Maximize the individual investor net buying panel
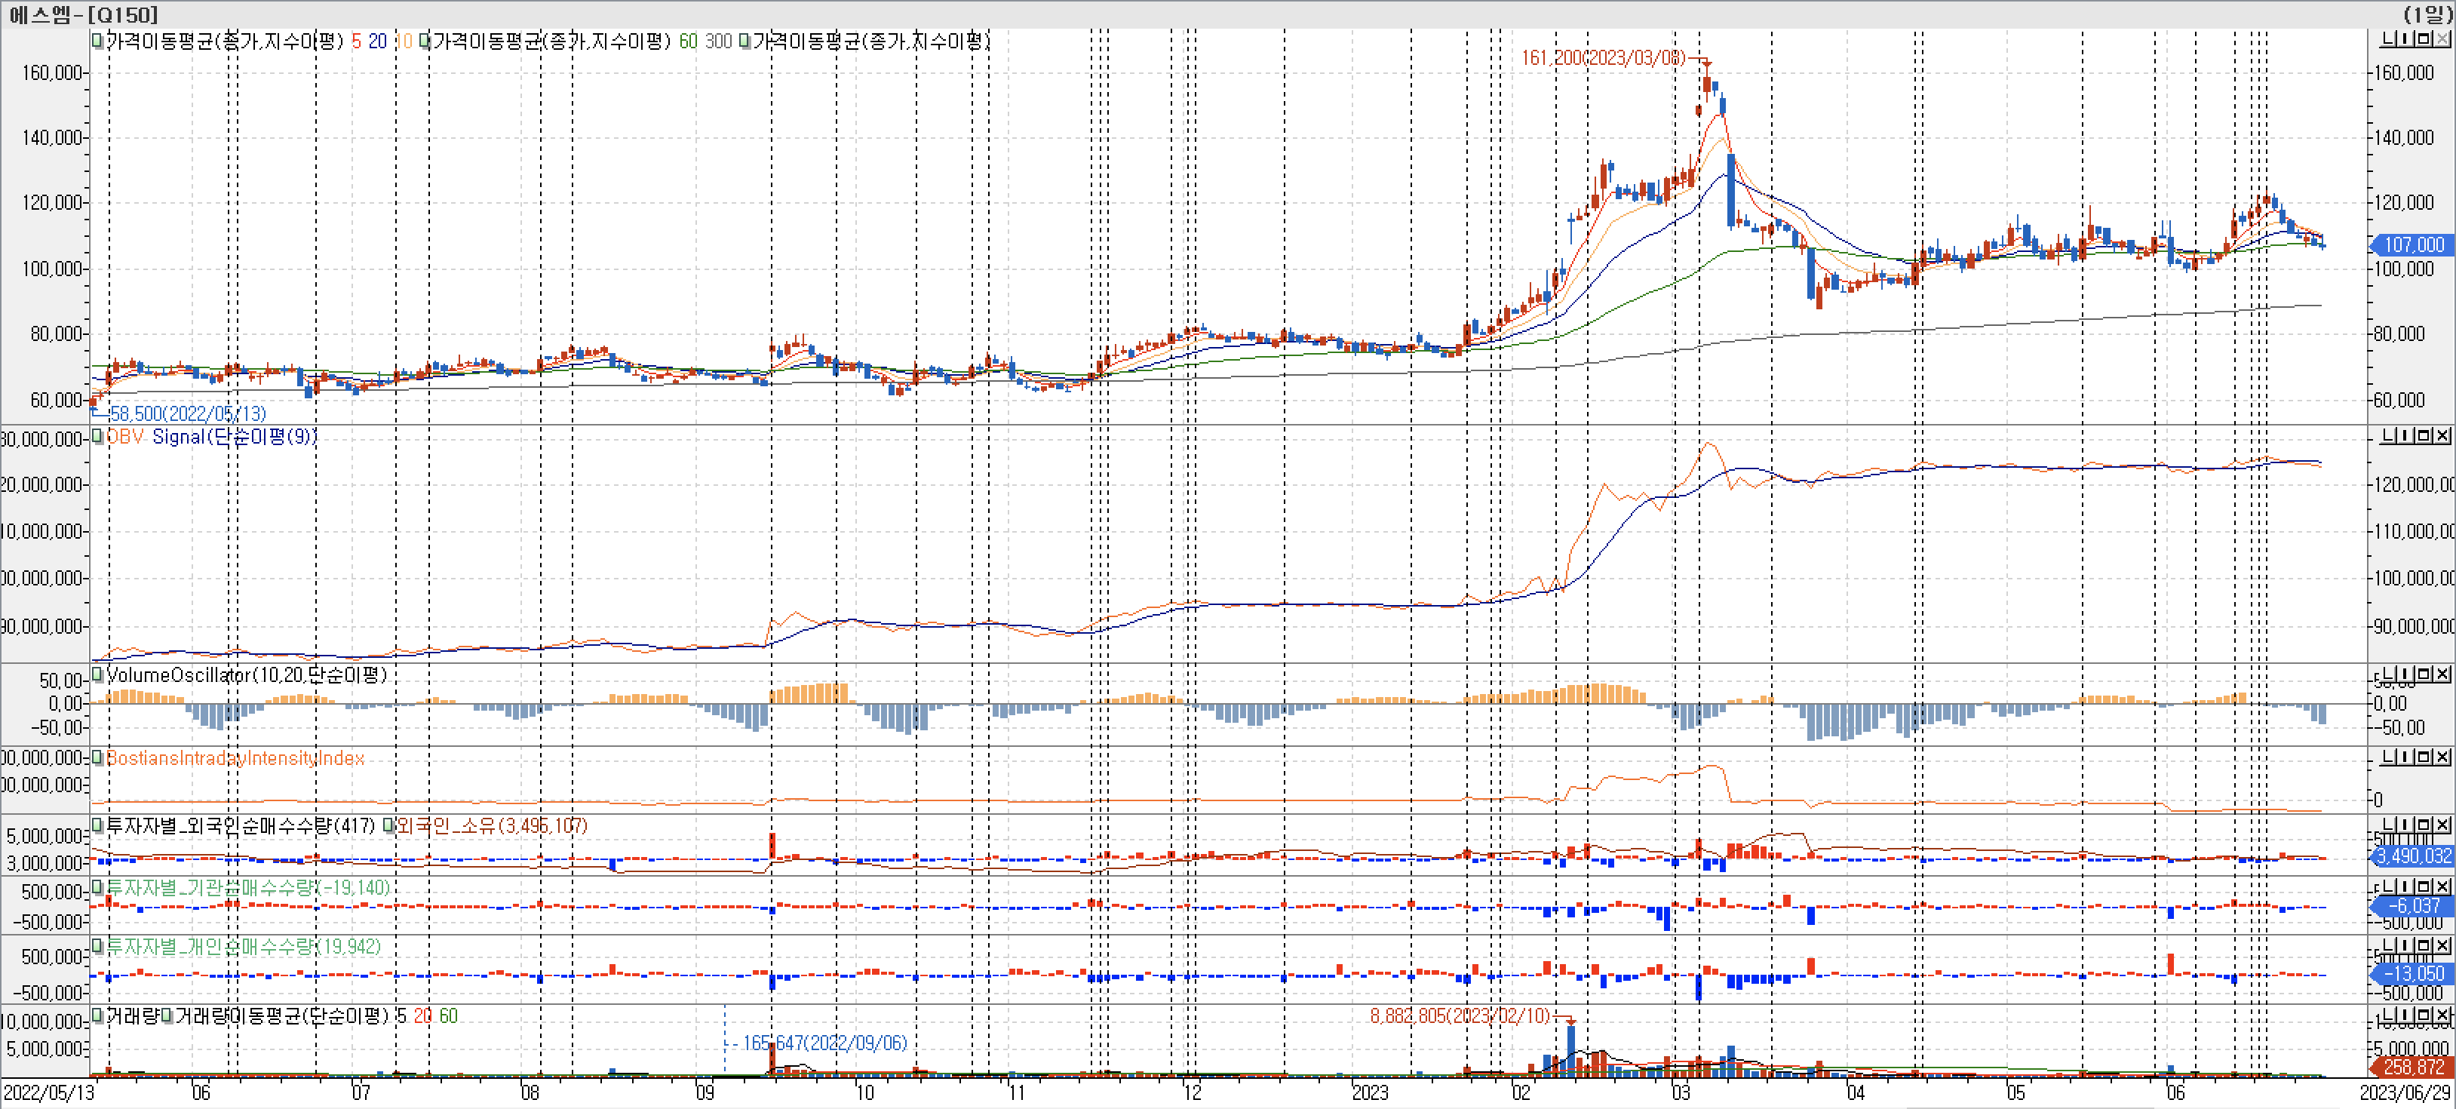This screenshot has height=1109, width=2456. click(x=2424, y=945)
